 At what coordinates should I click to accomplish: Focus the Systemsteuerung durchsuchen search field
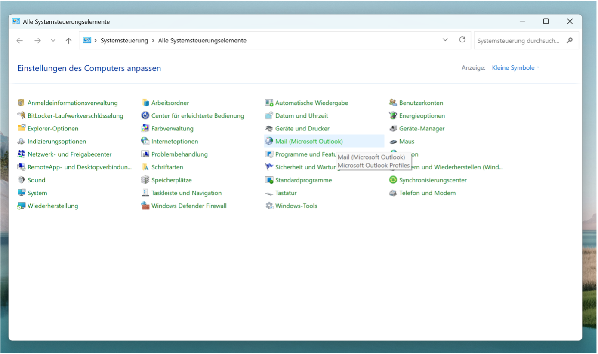[x=518, y=41]
